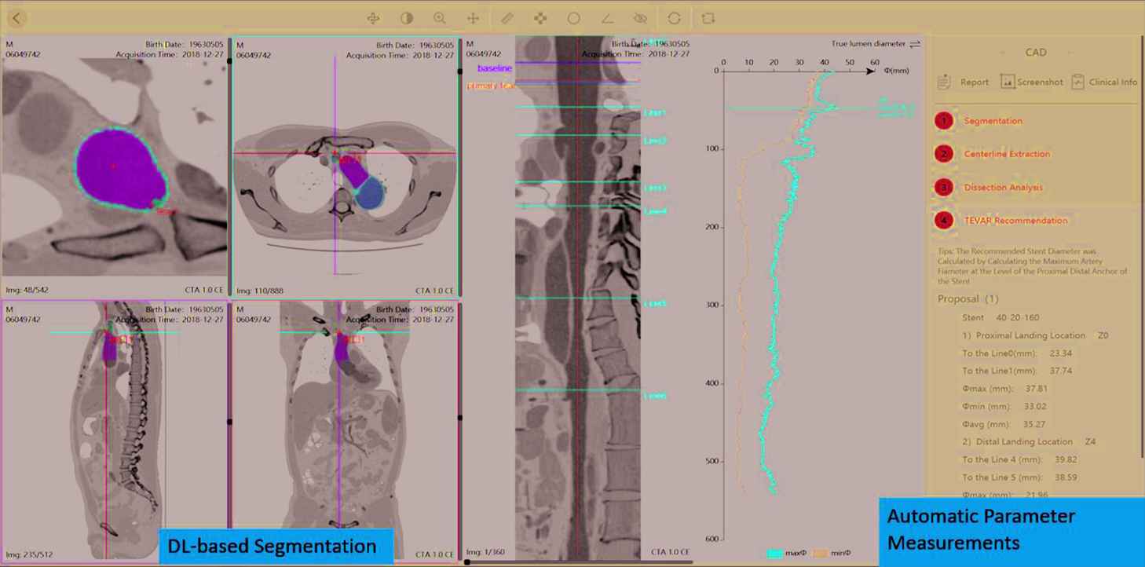Viewport: 1145px width, 567px height.
Task: Toggle annotation visibility eye icon
Action: (640, 18)
